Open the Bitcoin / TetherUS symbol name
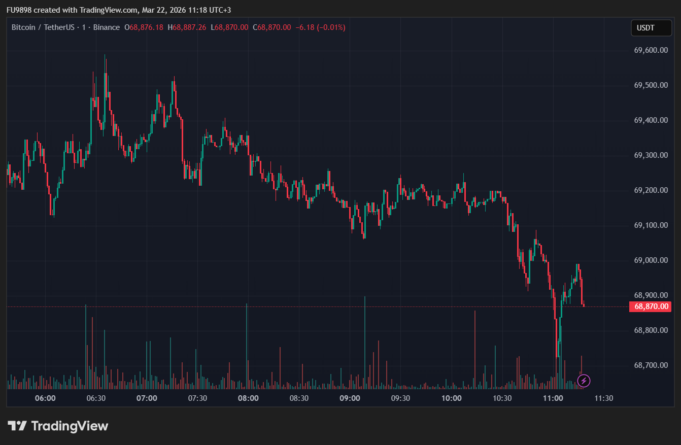681x445 pixels. (43, 27)
